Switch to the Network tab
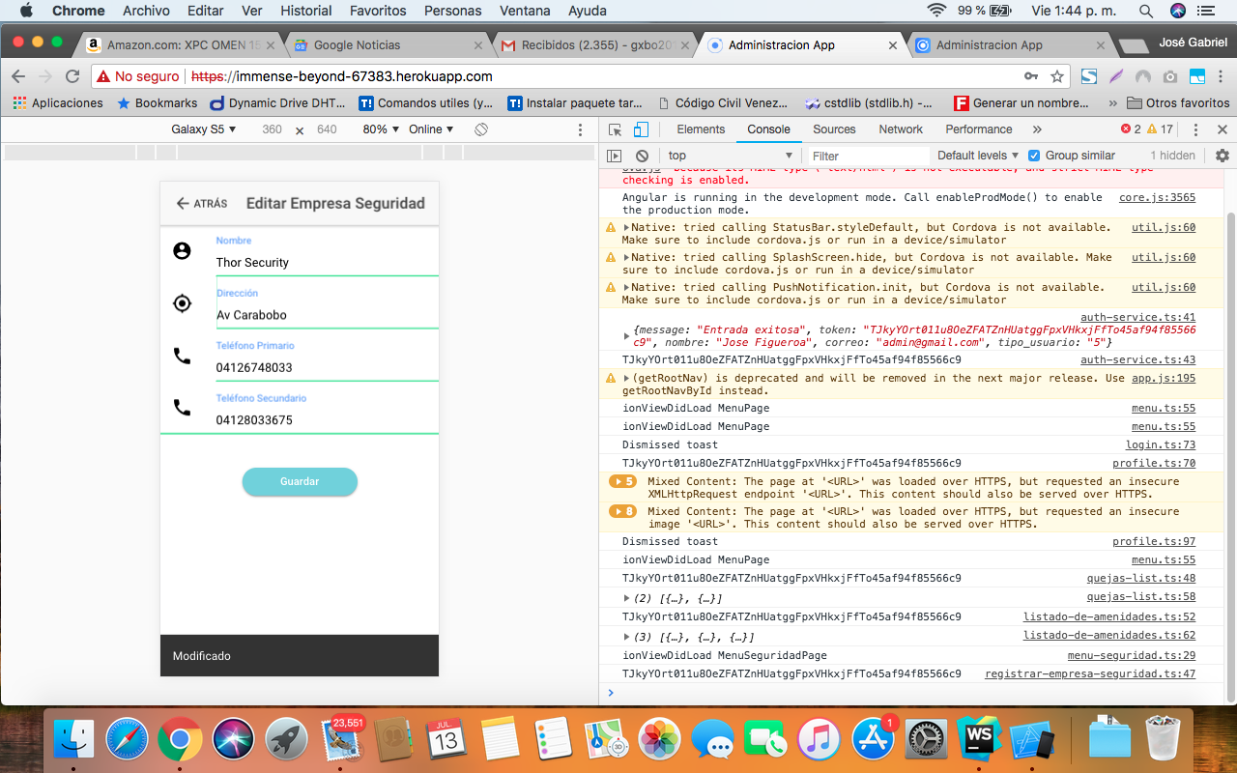 tap(900, 129)
